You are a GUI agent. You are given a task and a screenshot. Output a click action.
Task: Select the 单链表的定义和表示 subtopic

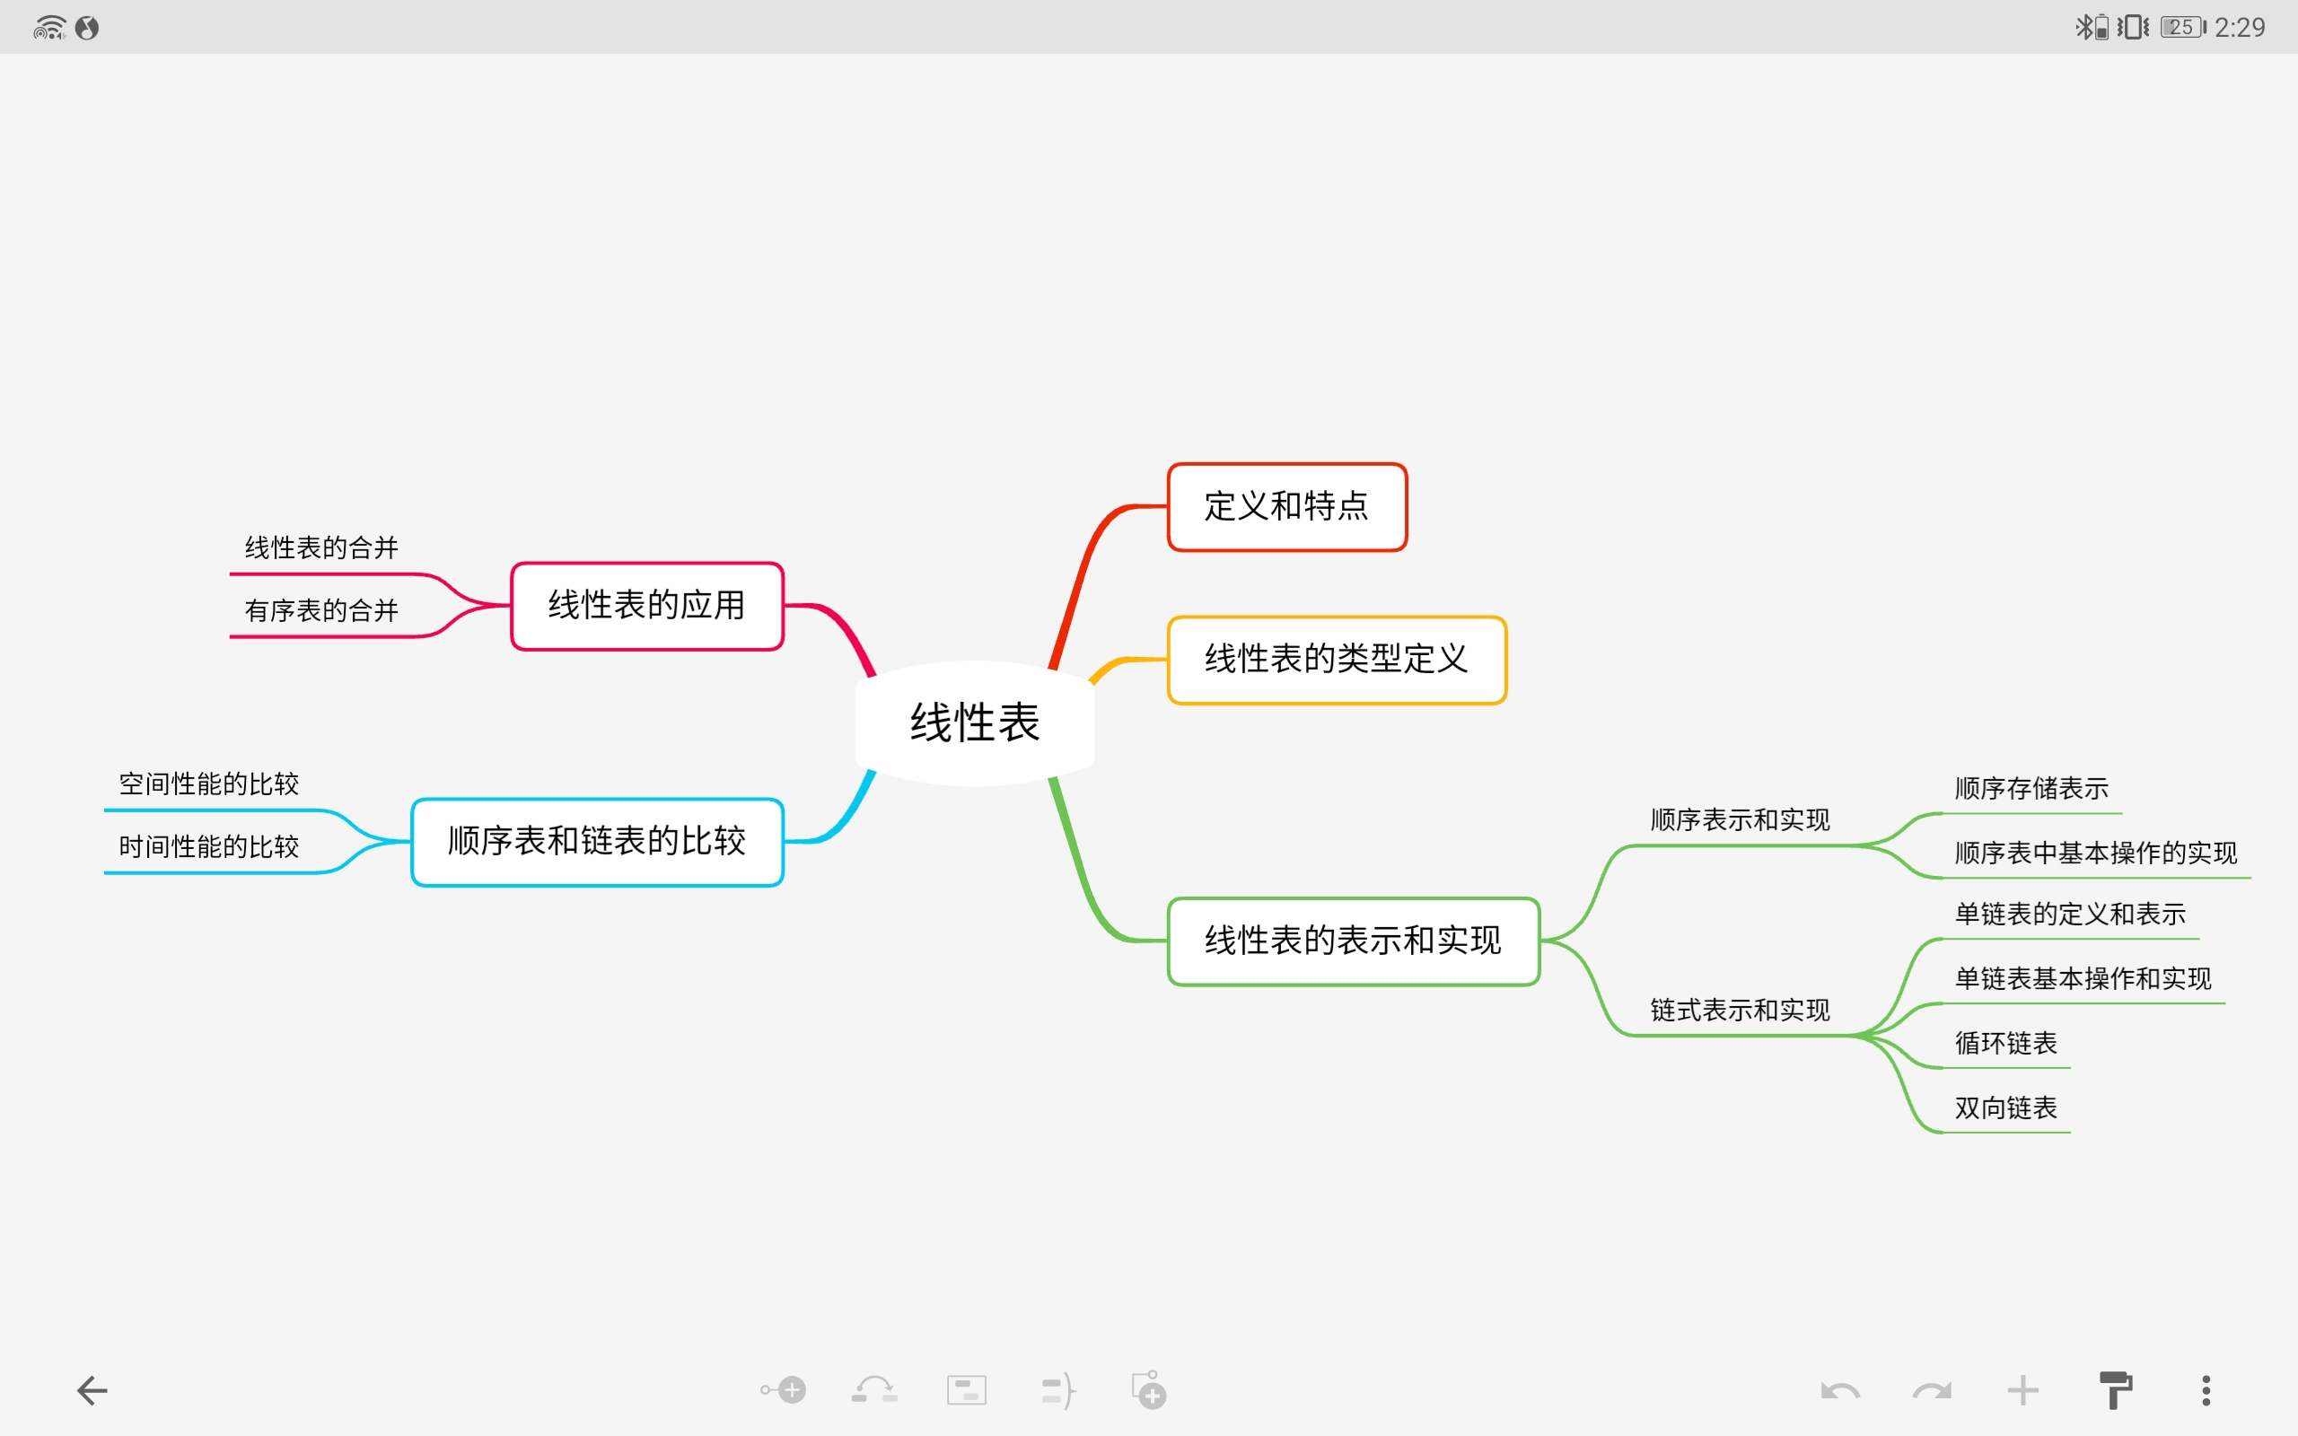pos(2070,915)
